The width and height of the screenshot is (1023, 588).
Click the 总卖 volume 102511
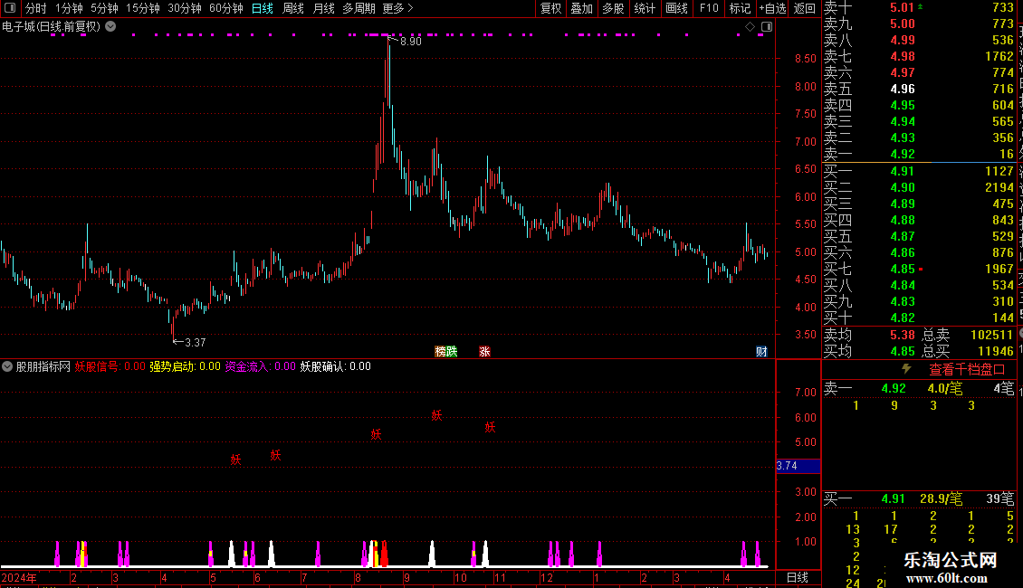coord(991,335)
